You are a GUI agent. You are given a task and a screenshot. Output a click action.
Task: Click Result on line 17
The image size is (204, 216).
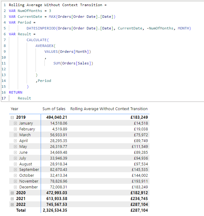pyautogui.click(x=24, y=98)
